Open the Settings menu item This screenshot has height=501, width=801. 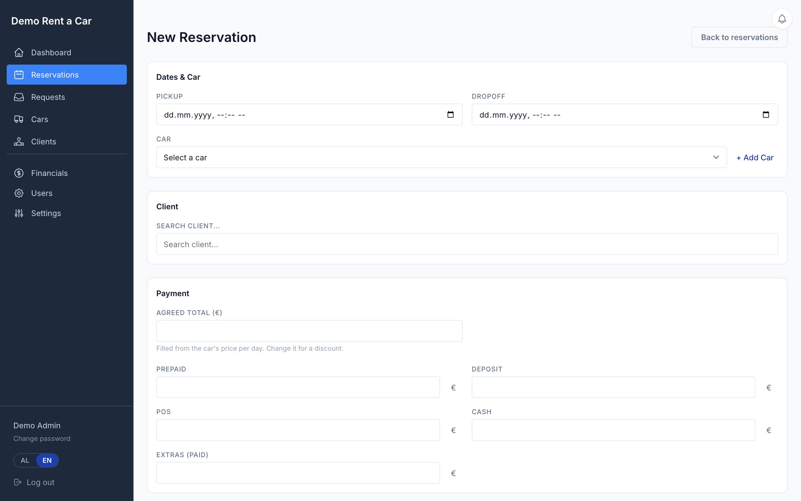[x=67, y=213]
